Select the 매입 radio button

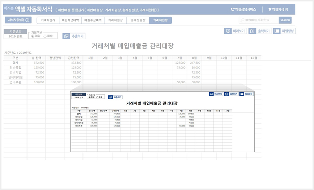pyautogui.click(x=33, y=36)
